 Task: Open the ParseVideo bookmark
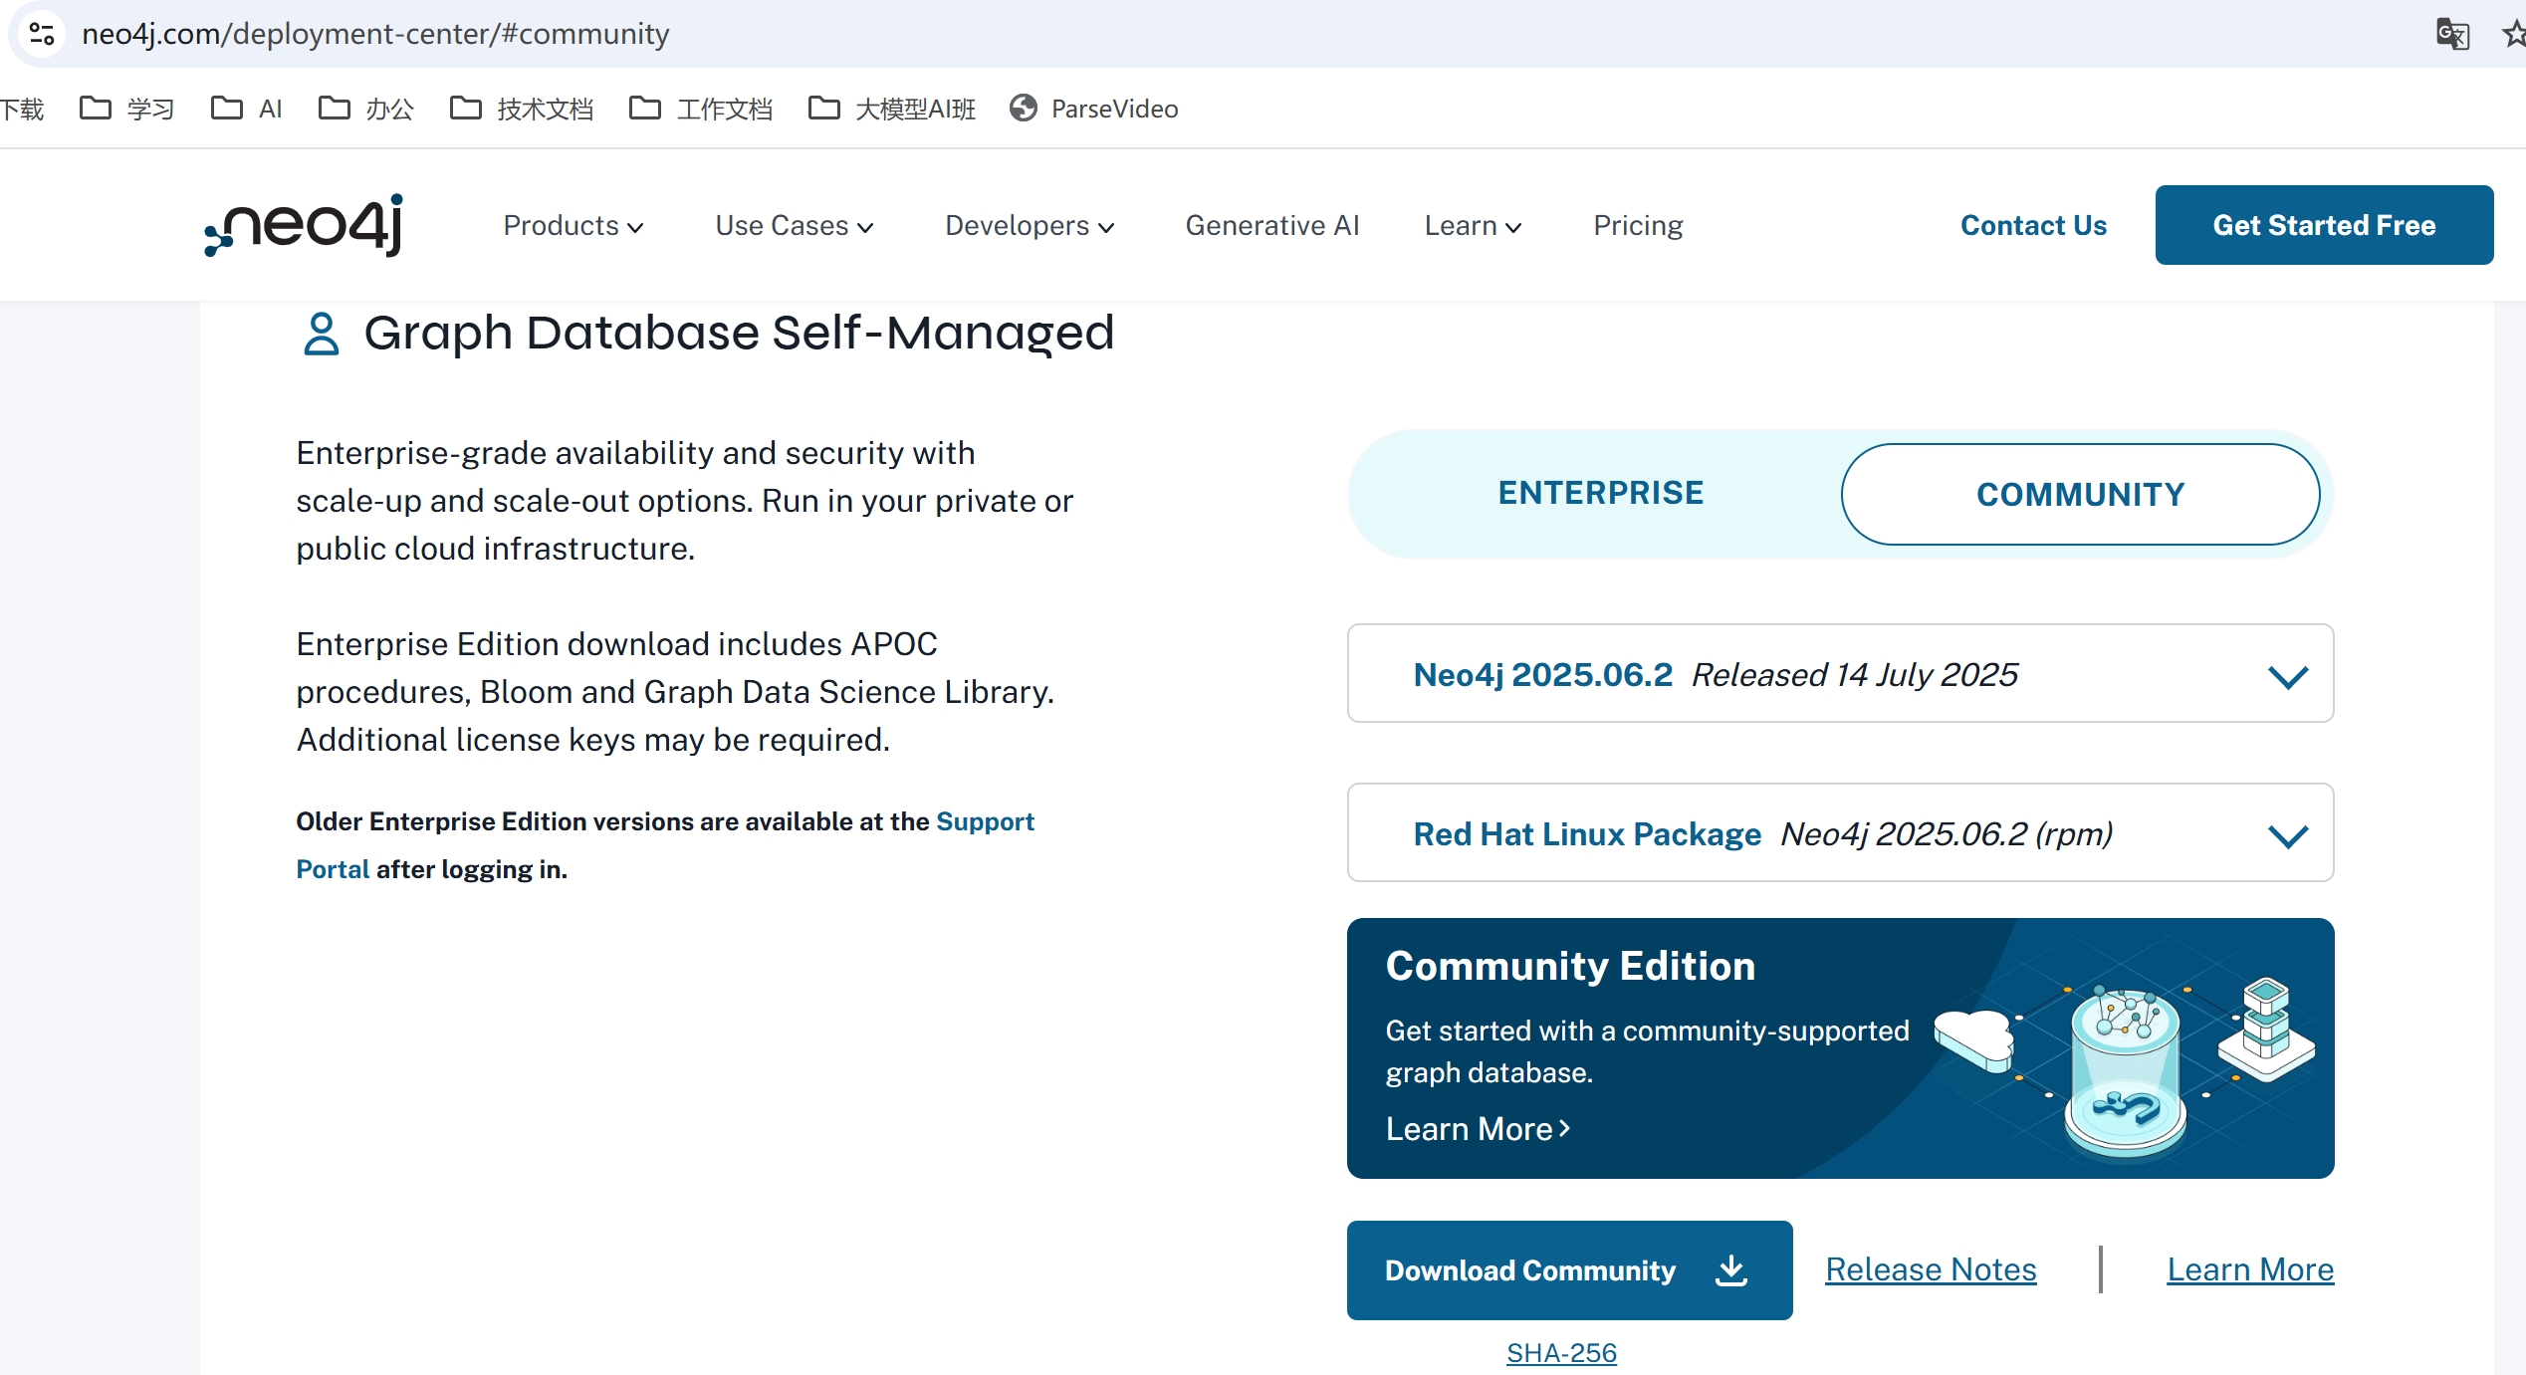point(1094,109)
